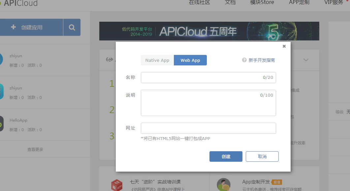The height and width of the screenshot is (191, 350).
Task: Open the 在线社区 menu item
Action: [x=200, y=2]
